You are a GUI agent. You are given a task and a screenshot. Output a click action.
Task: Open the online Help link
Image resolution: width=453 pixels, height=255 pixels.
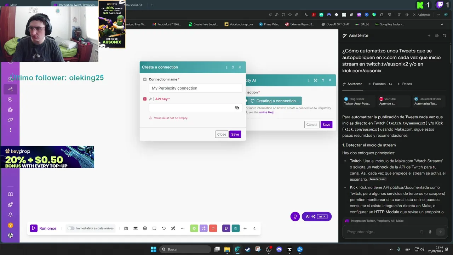(x=266, y=112)
